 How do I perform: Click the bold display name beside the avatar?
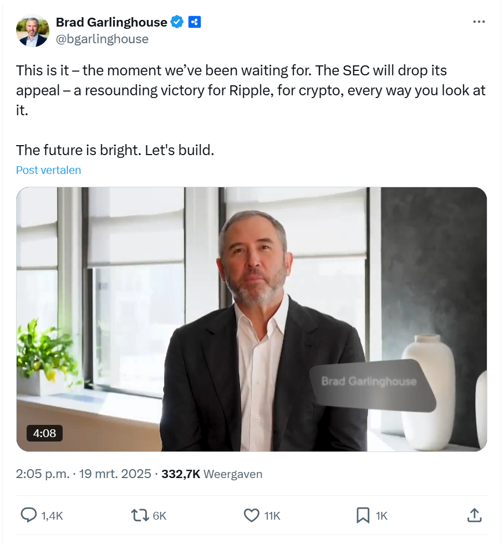pos(111,22)
